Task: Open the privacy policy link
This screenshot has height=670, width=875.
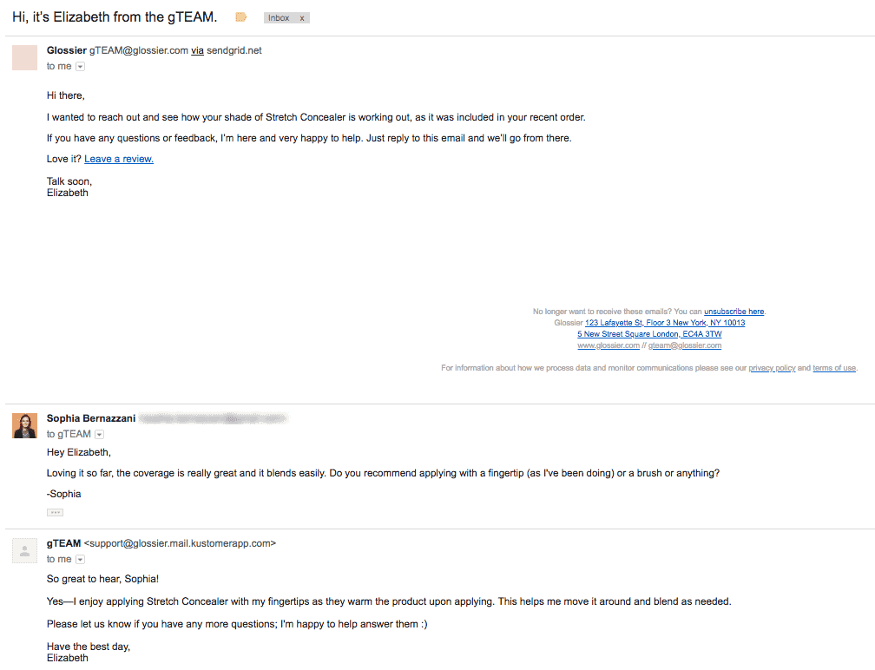Action: click(x=772, y=368)
